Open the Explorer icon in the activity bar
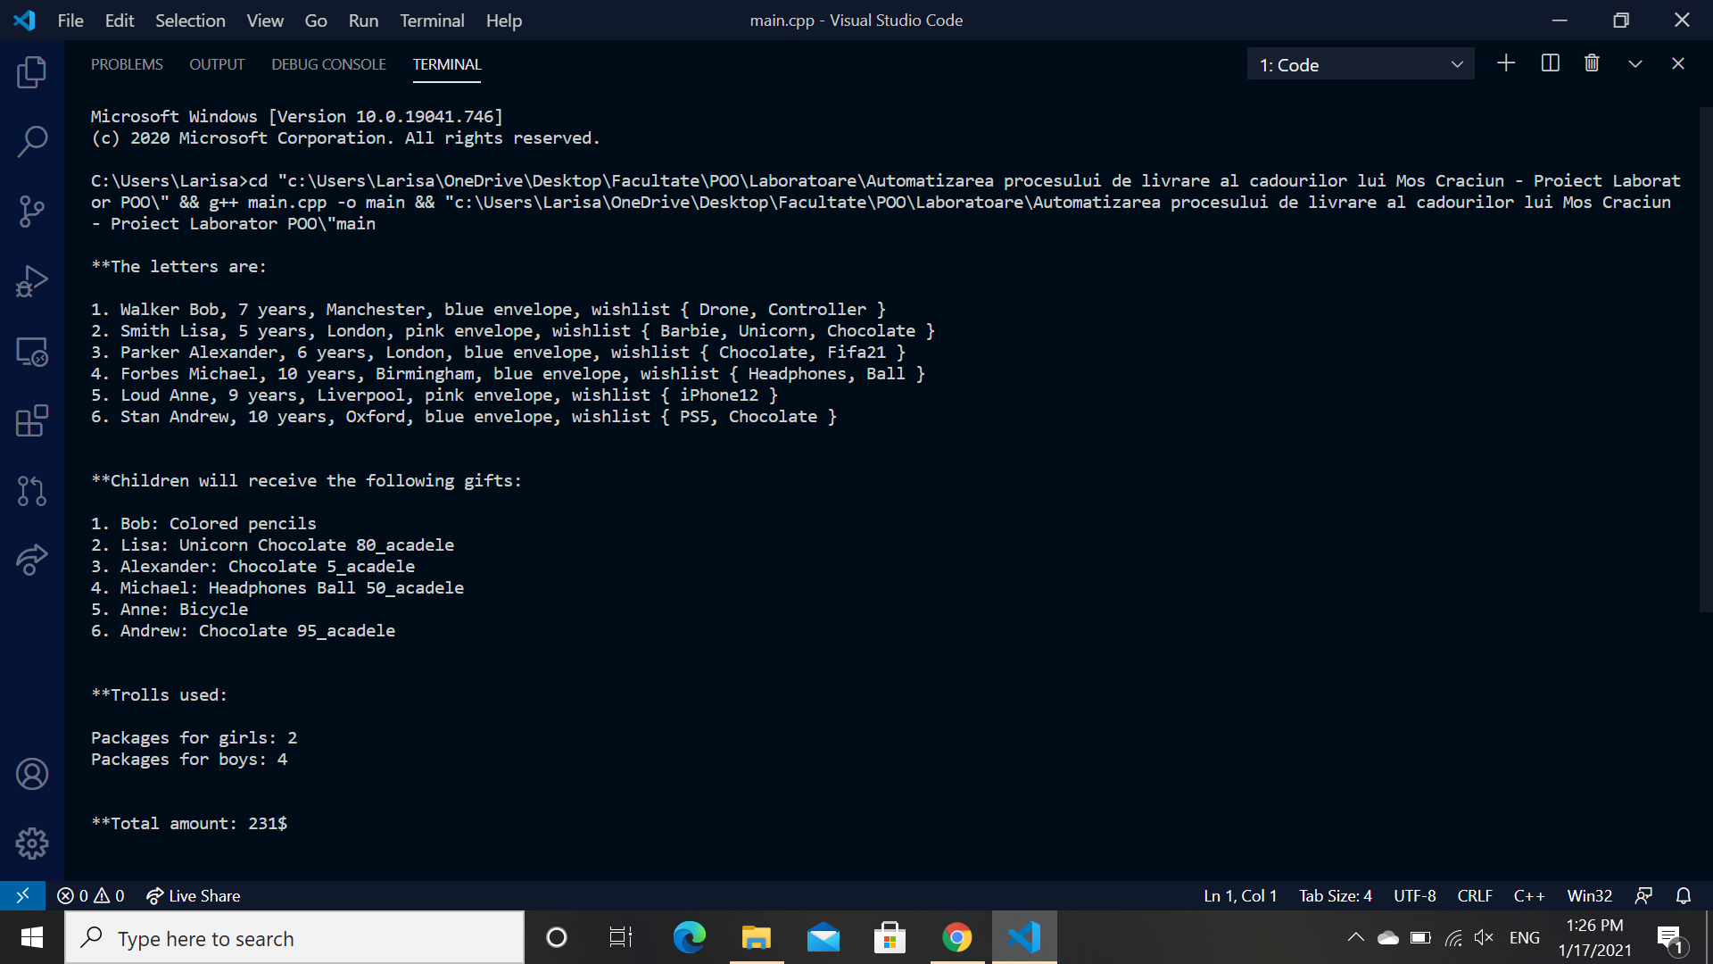Image resolution: width=1713 pixels, height=964 pixels. tap(32, 72)
